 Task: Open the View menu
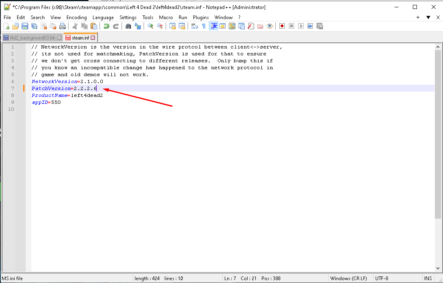click(55, 18)
